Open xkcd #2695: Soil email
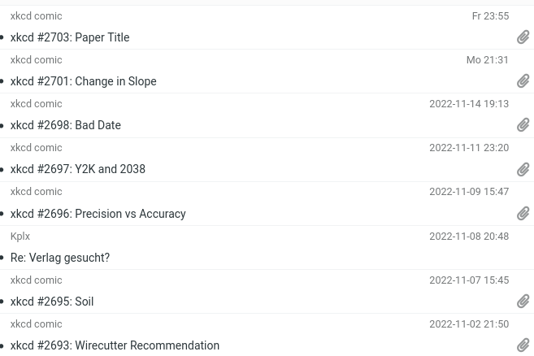 point(52,302)
